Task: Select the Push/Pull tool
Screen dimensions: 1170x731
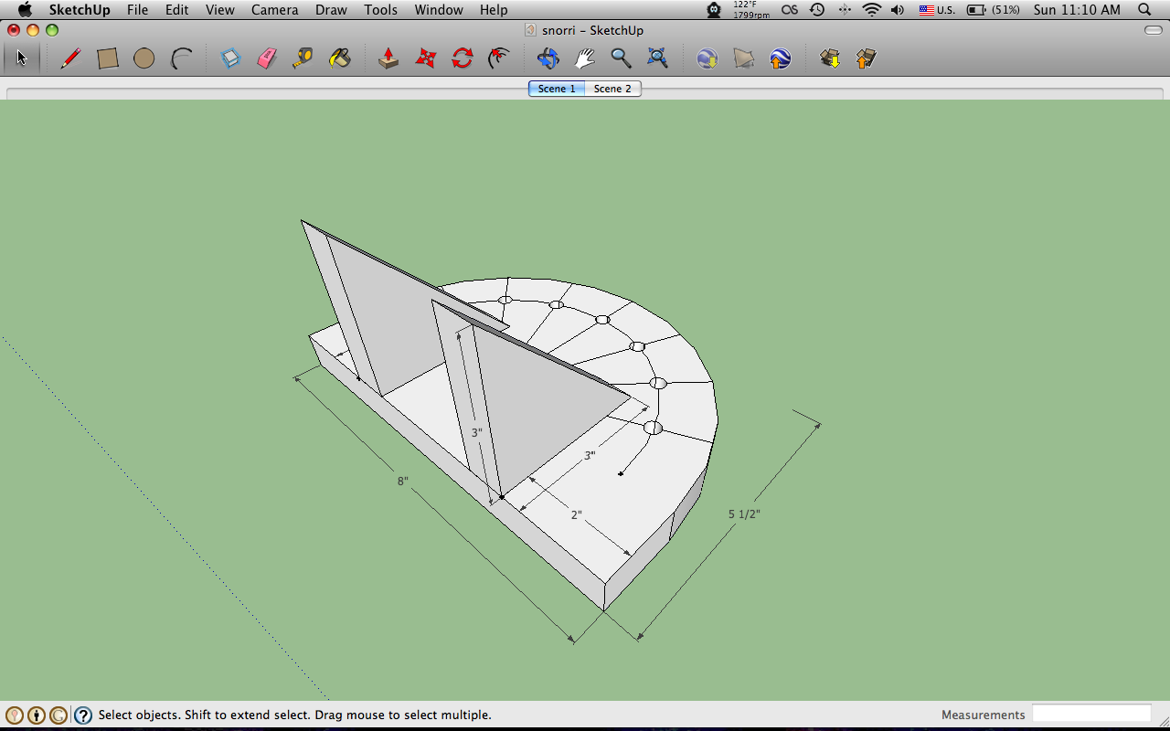Action: (x=388, y=58)
